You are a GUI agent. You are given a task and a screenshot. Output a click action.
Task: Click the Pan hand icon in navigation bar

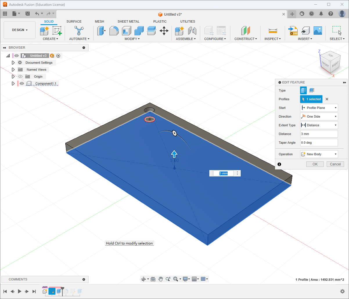(161, 279)
